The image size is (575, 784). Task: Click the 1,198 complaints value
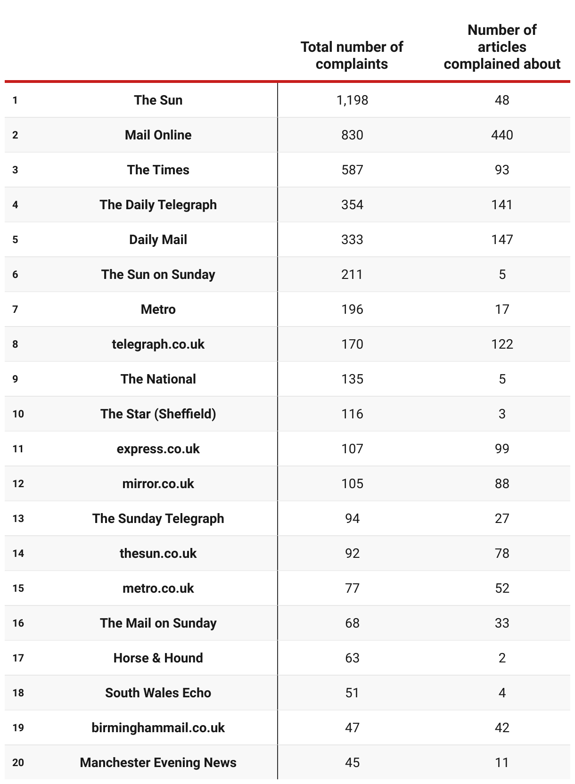[x=352, y=100]
